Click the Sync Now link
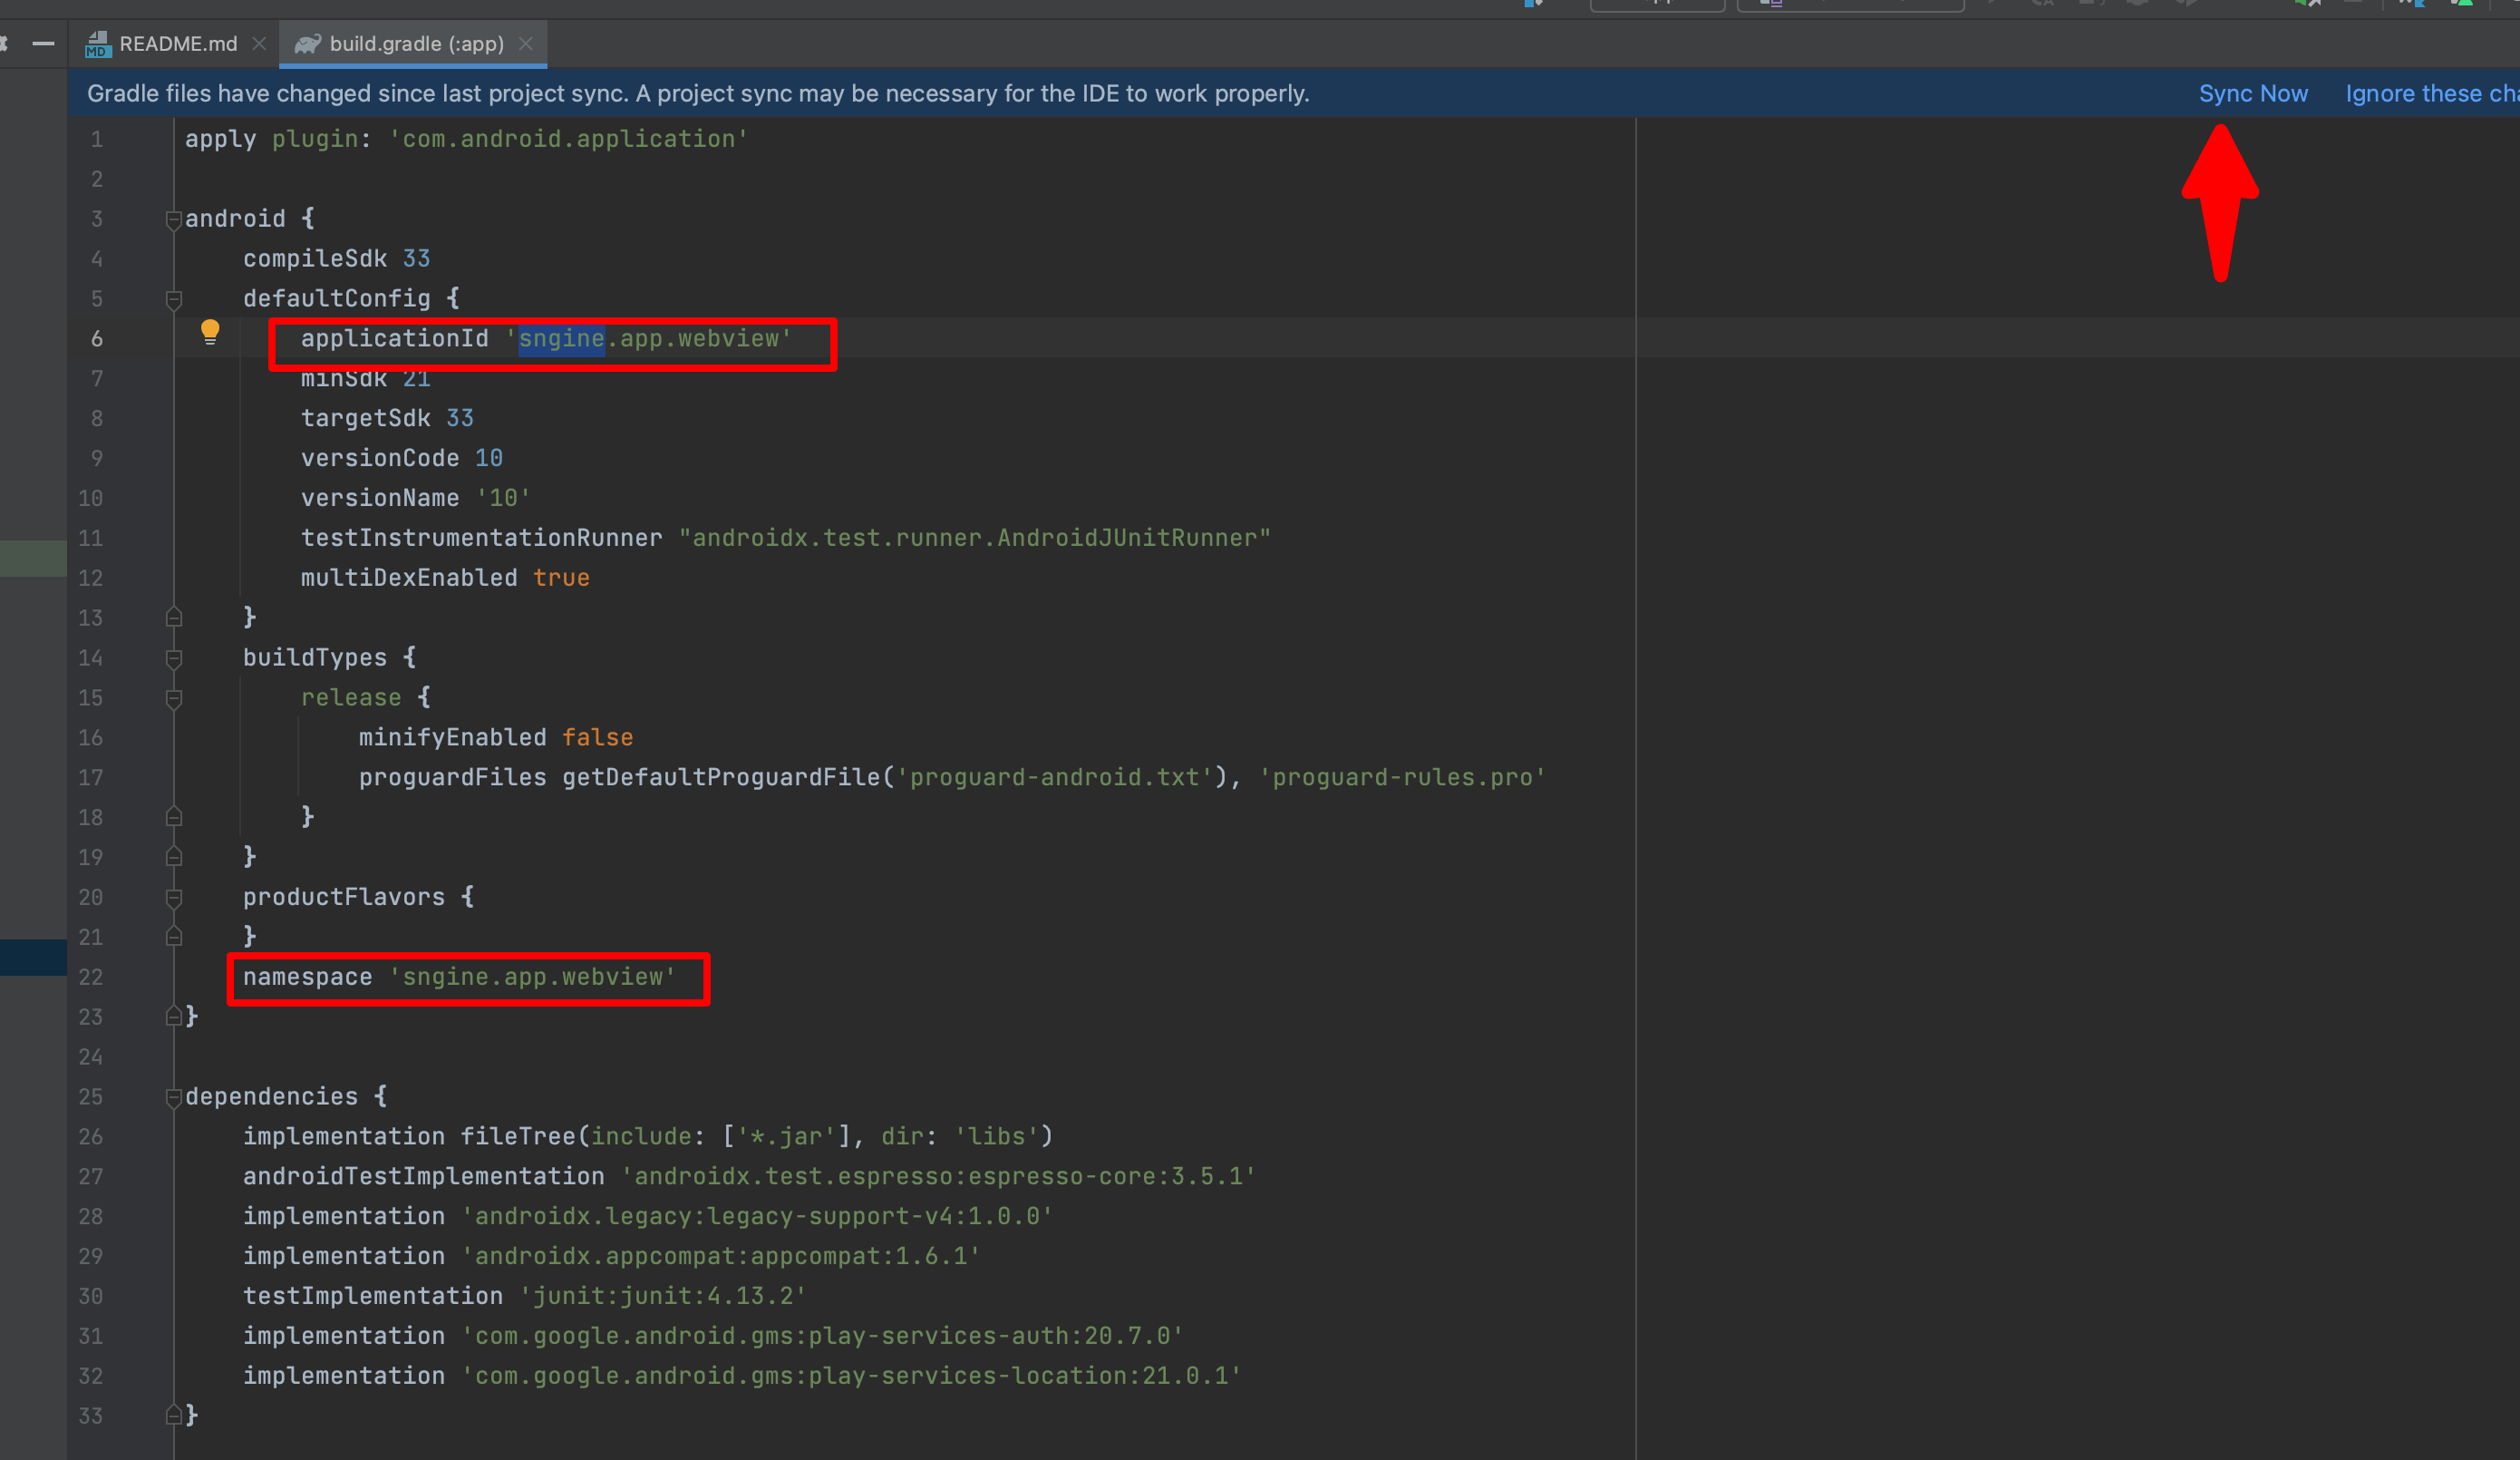 2252,94
